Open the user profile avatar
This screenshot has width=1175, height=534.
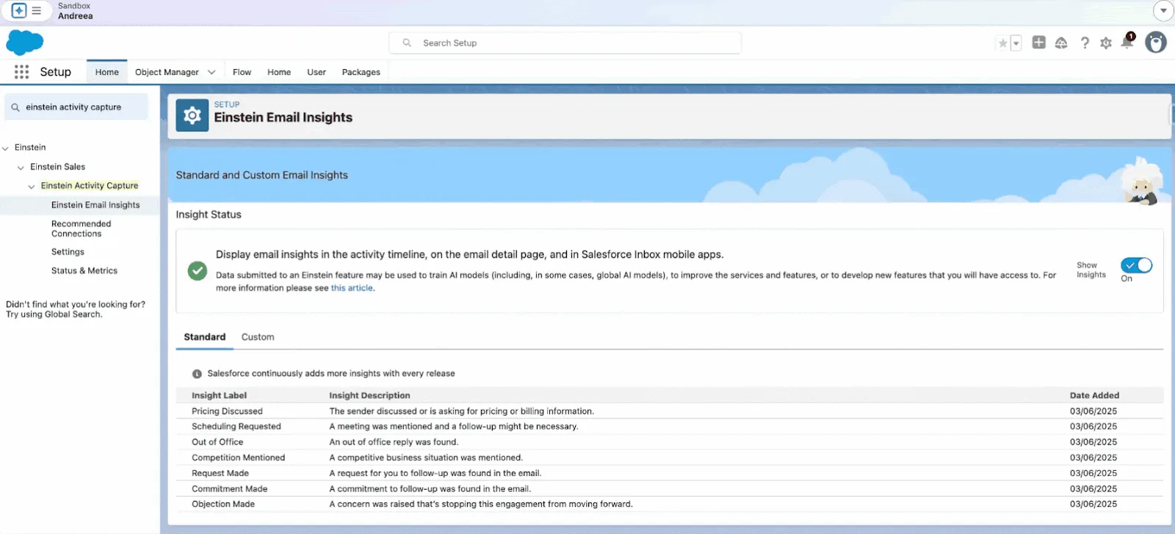click(x=1156, y=43)
